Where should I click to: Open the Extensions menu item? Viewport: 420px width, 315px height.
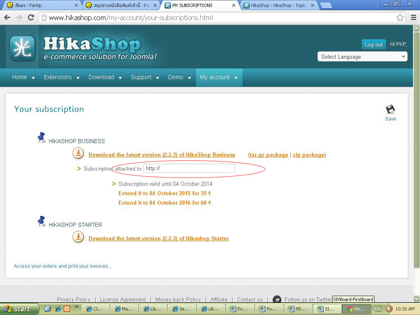point(57,77)
